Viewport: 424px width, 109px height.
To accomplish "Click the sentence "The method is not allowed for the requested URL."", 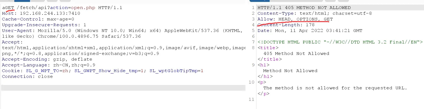I will tap(335, 88).
